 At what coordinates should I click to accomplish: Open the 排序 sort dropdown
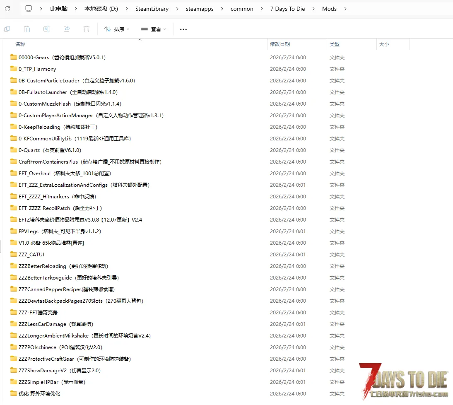coord(117,29)
